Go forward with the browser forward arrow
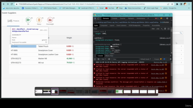193x108 pixels. click(x=8, y=4)
